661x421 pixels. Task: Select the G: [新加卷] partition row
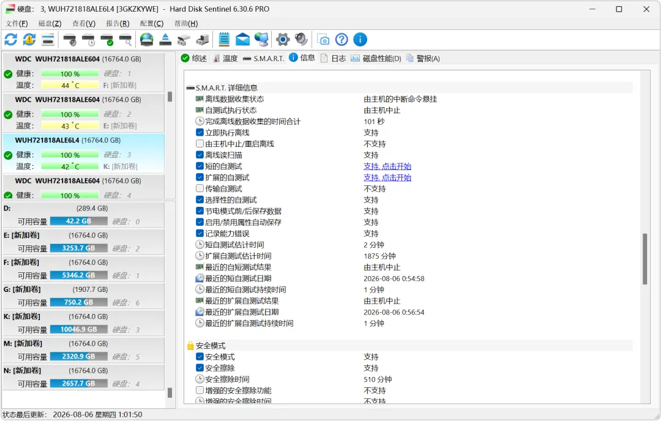(x=83, y=296)
